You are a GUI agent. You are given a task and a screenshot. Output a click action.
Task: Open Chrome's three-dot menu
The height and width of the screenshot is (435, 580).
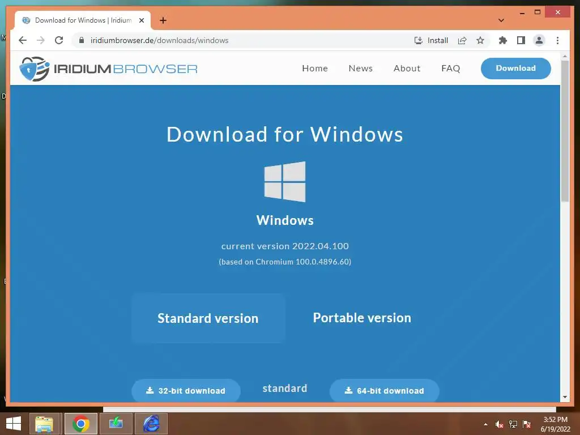tap(557, 40)
